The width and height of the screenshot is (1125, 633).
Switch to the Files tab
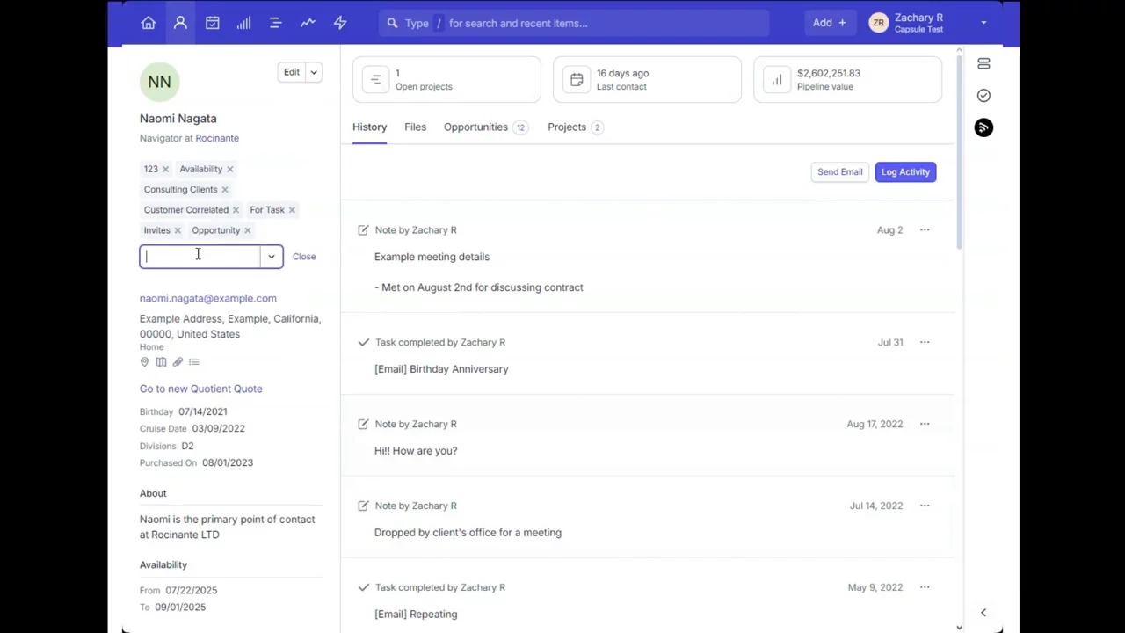pyautogui.click(x=415, y=127)
